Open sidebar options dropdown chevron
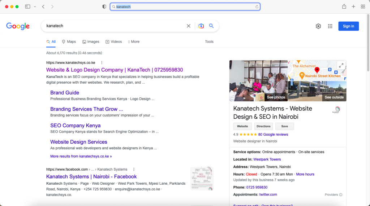This screenshot has height=206, width=370. click(x=35, y=6)
